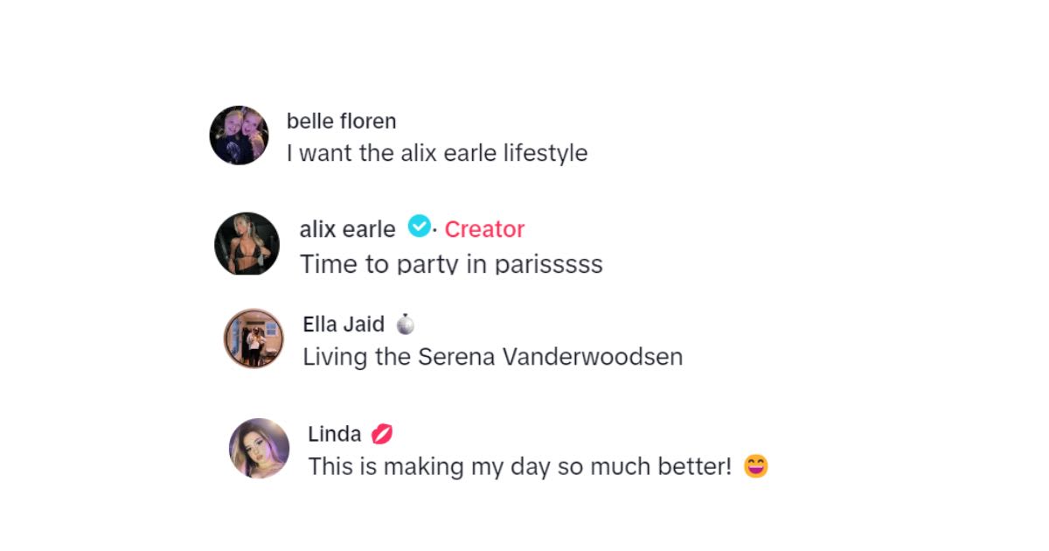Select the "This is making my day" comment
1049x551 pixels.
point(519,466)
